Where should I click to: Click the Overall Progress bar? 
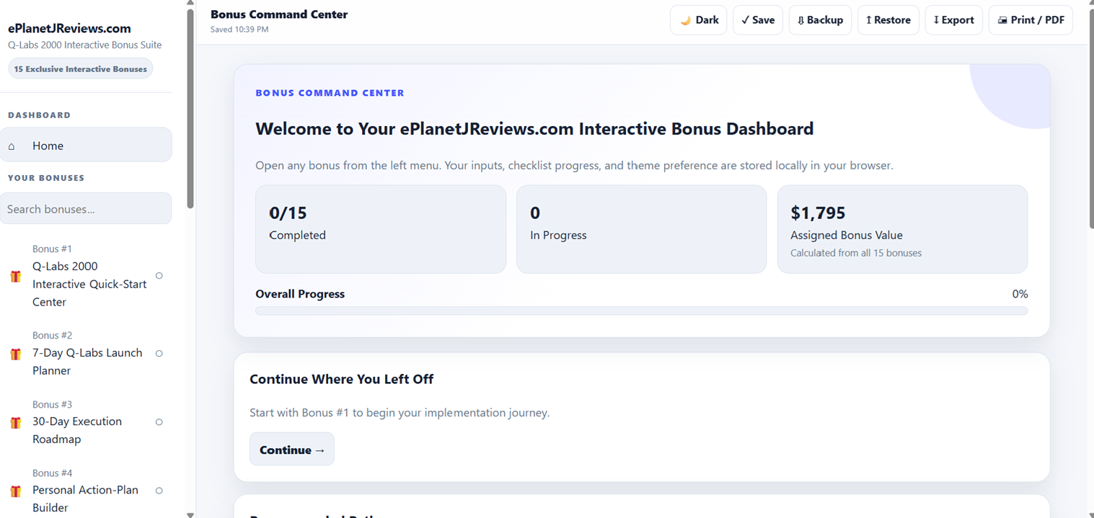click(641, 311)
